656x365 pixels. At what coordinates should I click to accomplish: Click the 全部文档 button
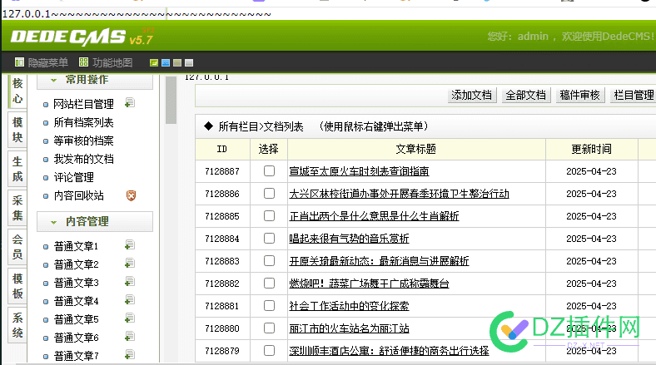tap(526, 96)
